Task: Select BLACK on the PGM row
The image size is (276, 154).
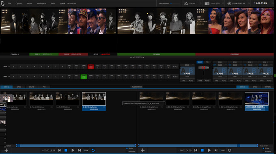Action: click(x=175, y=66)
